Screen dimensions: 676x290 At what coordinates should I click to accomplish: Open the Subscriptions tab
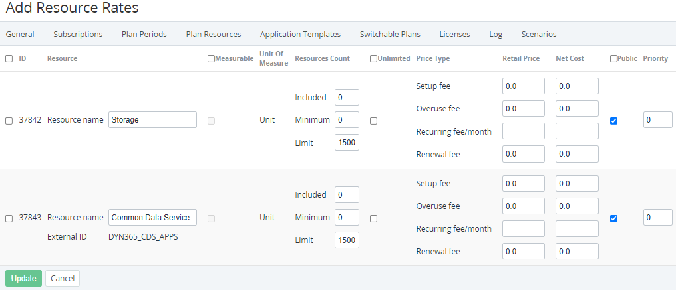tap(78, 34)
